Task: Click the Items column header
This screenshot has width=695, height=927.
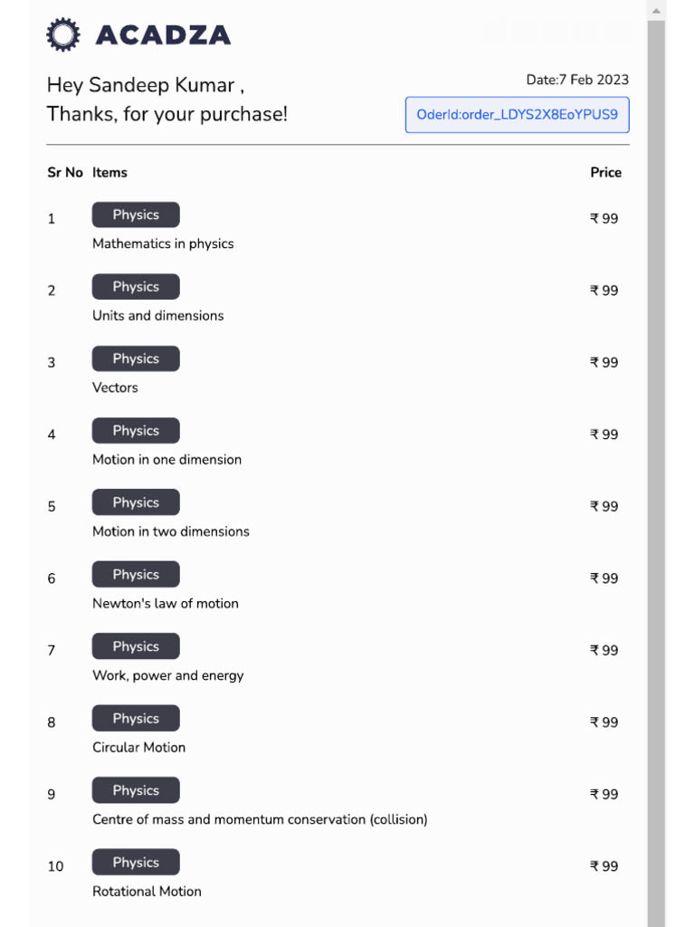Action: pos(109,173)
